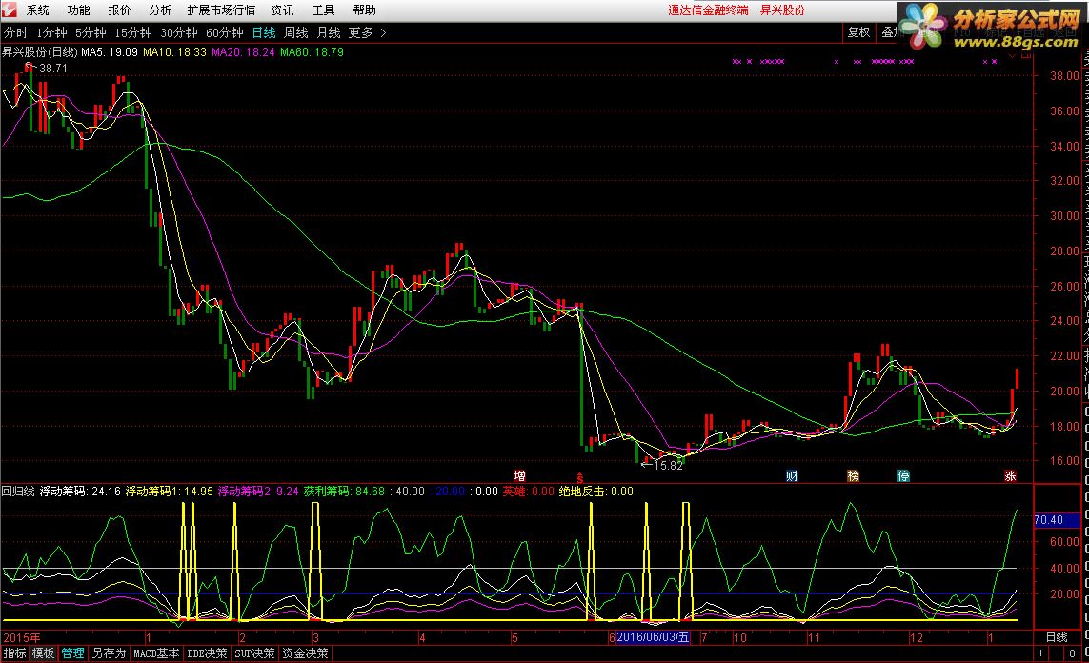1089x663 pixels.
Task: Click the 2015年 label on time axis
Action: pyautogui.click(x=22, y=637)
